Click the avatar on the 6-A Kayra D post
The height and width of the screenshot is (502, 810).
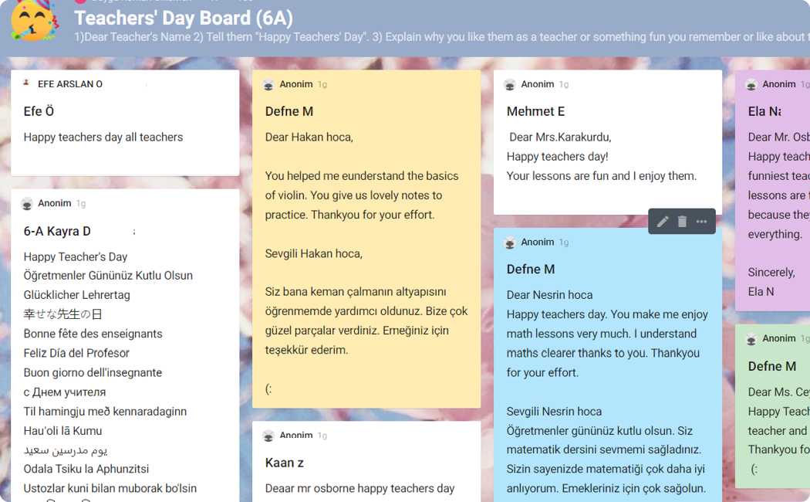click(27, 204)
